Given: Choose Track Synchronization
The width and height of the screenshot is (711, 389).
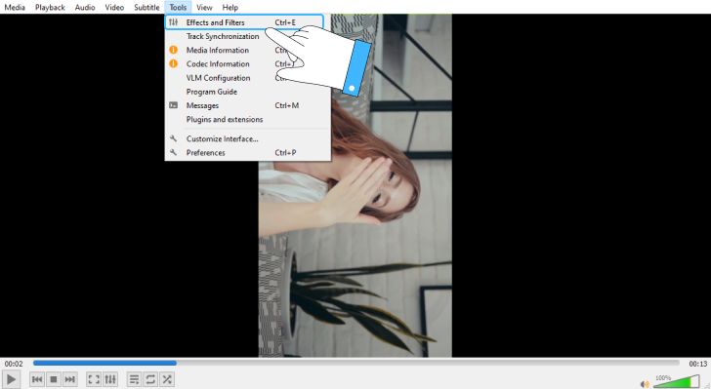Looking at the screenshot, I should 248,36.
